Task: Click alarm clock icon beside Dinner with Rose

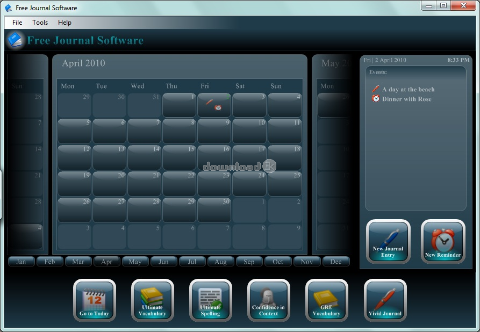Action: click(376, 98)
